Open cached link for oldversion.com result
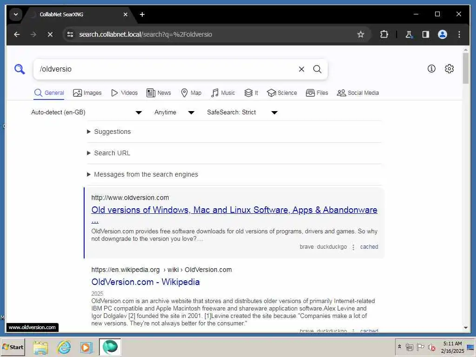 tap(369, 247)
